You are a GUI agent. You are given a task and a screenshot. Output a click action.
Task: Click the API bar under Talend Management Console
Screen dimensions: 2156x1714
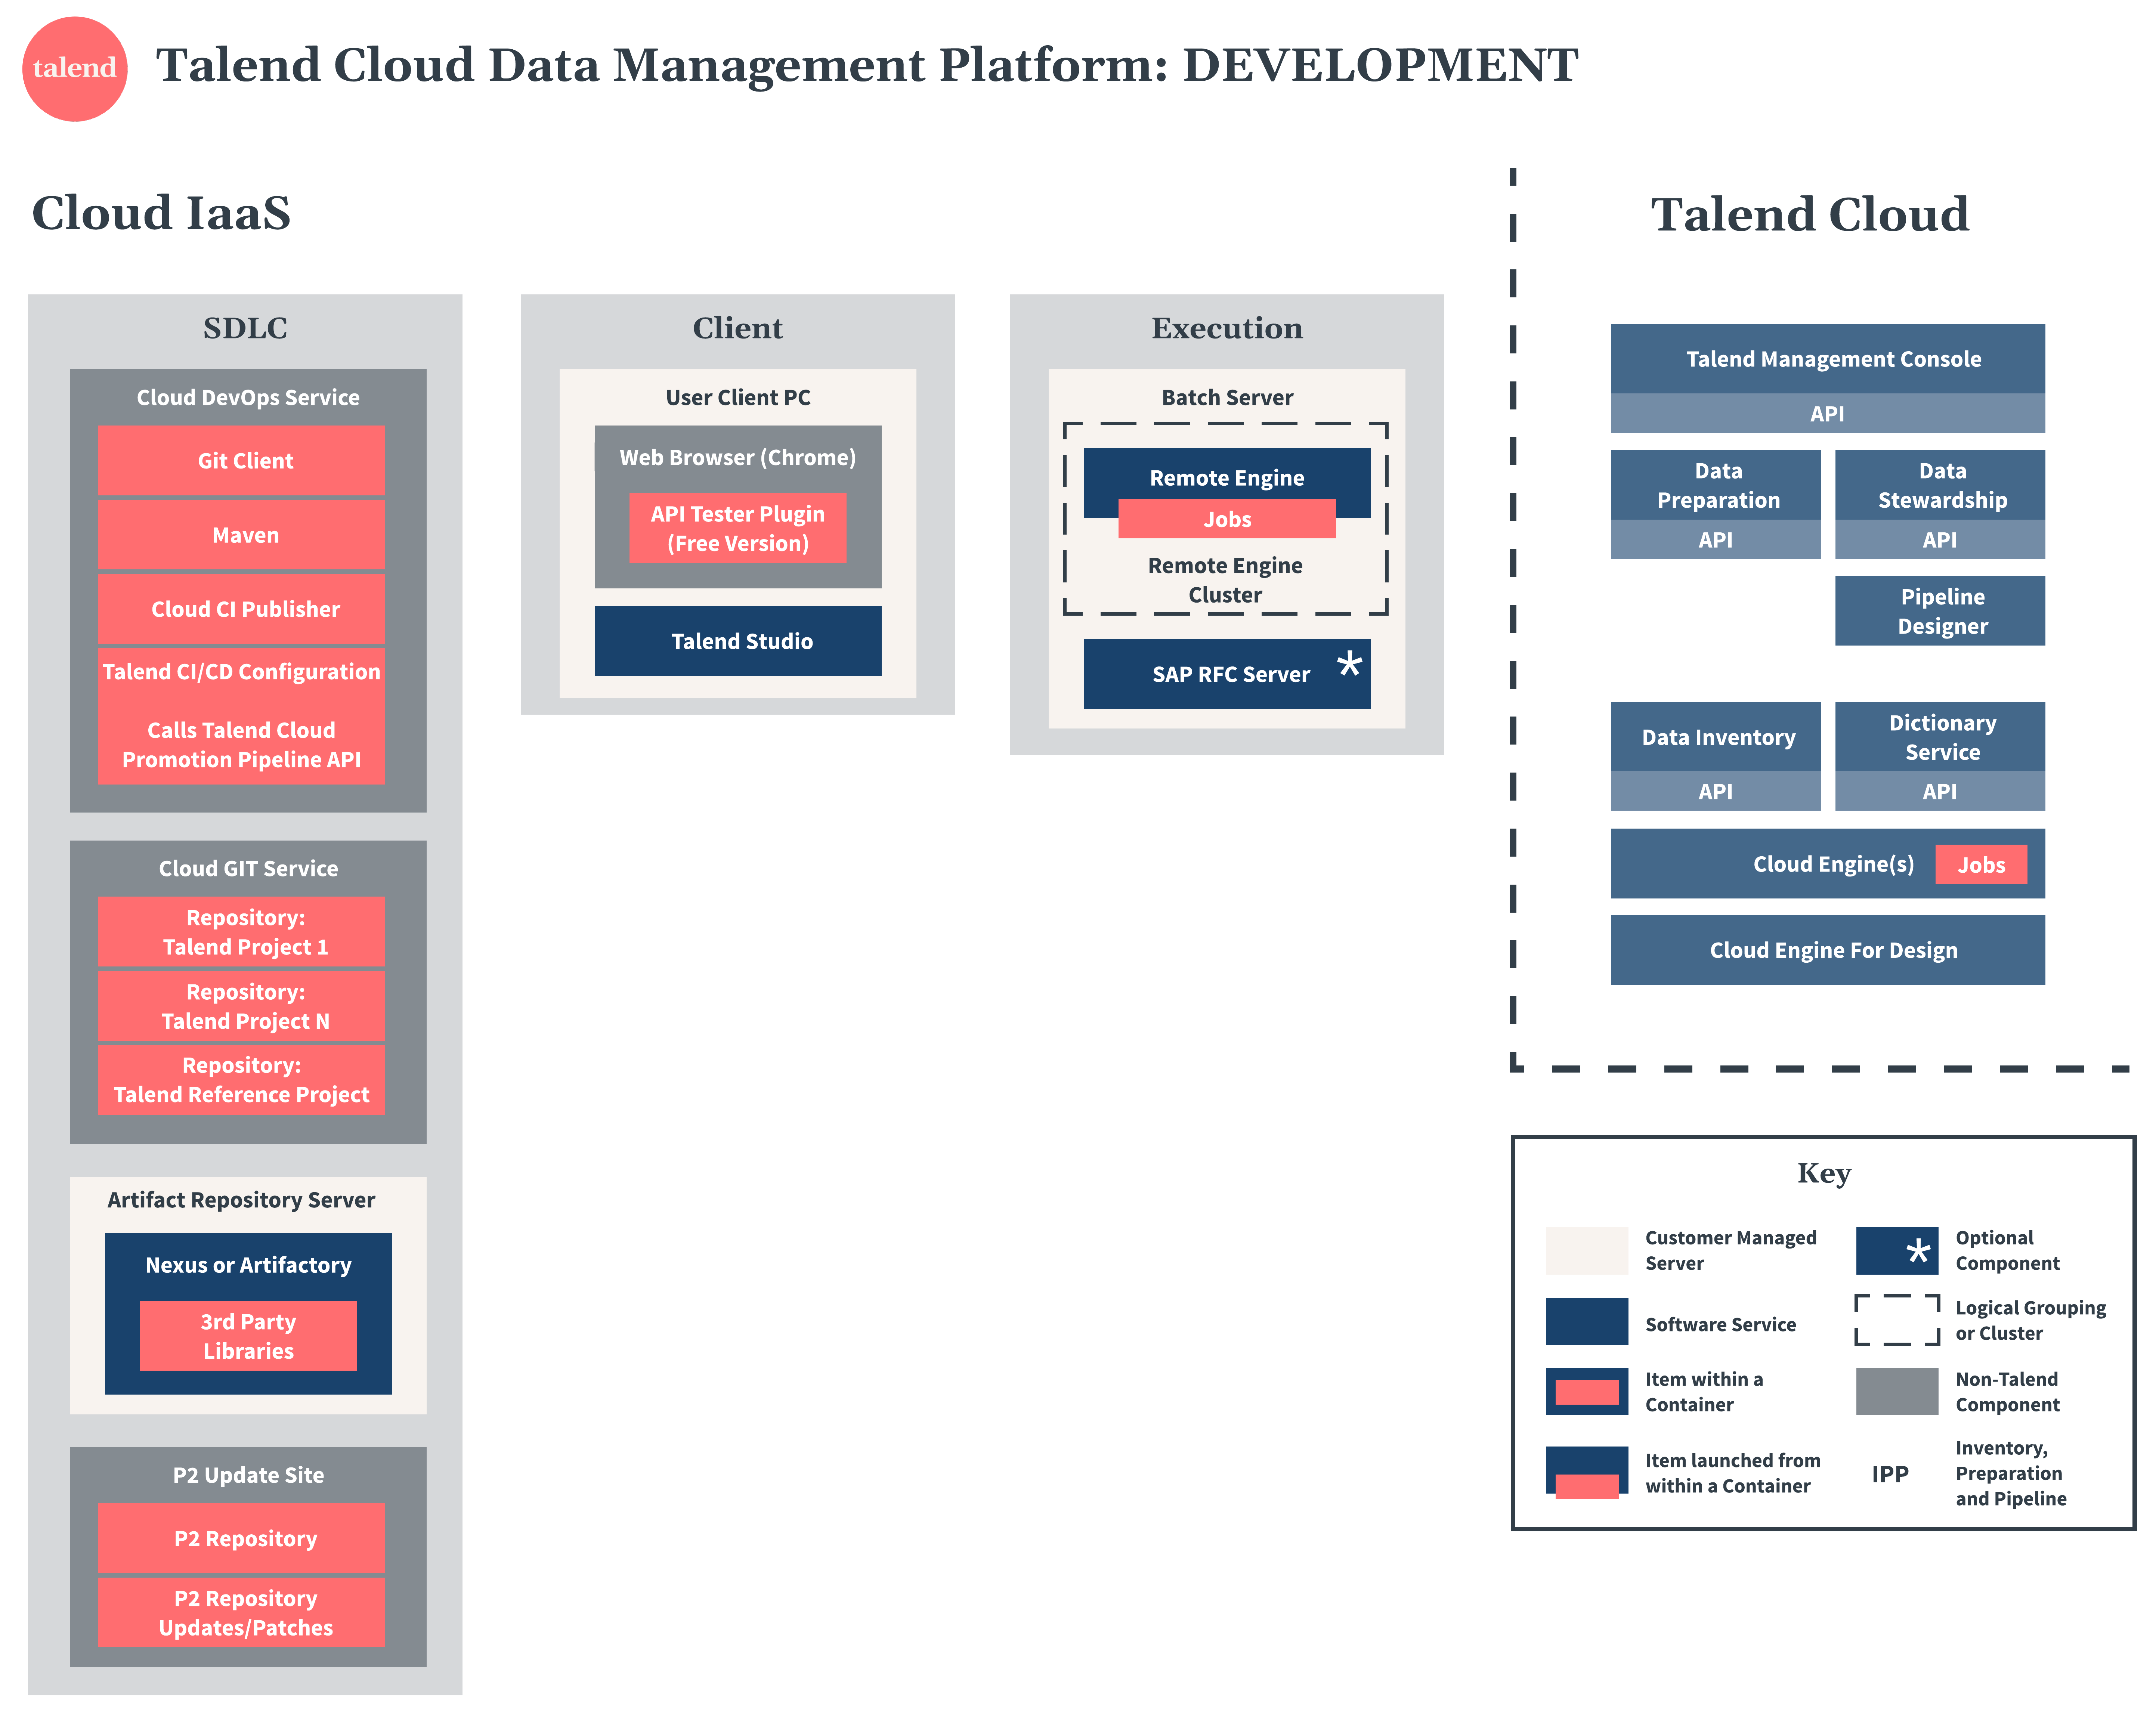pyautogui.click(x=1828, y=413)
